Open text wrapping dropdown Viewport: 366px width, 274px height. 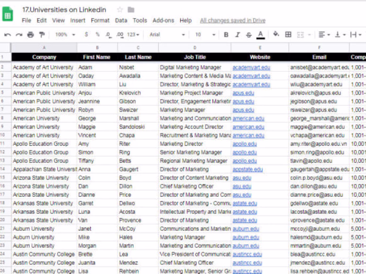356,35
